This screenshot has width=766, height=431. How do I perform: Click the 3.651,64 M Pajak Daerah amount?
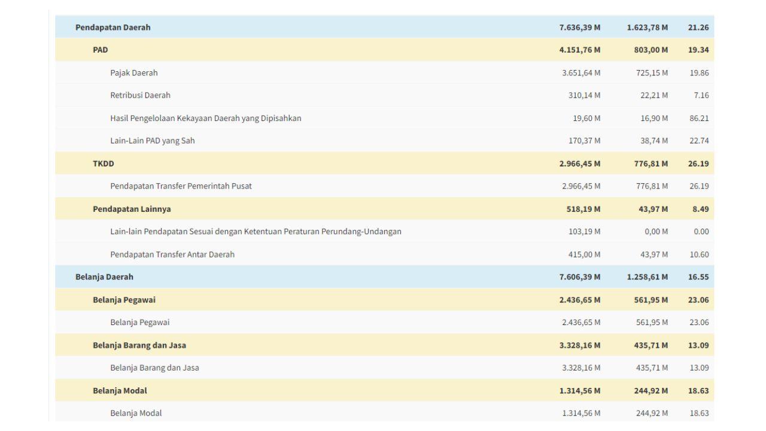580,73
